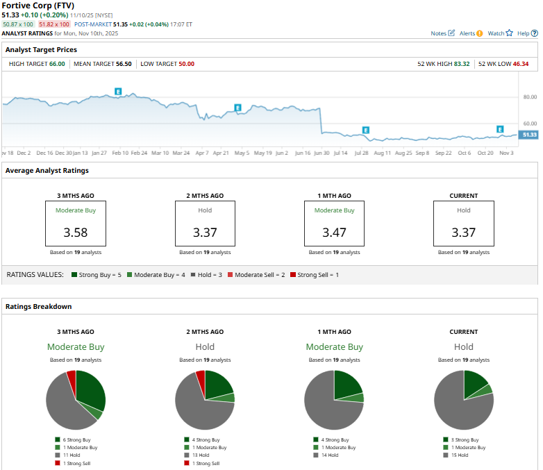
Task: Click the Watch star icon
Action: (509, 33)
